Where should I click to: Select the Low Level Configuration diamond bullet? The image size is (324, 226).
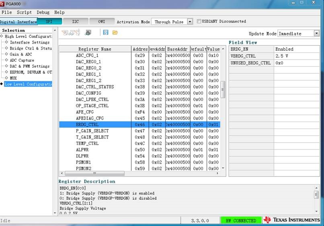pyautogui.click(x=2, y=84)
